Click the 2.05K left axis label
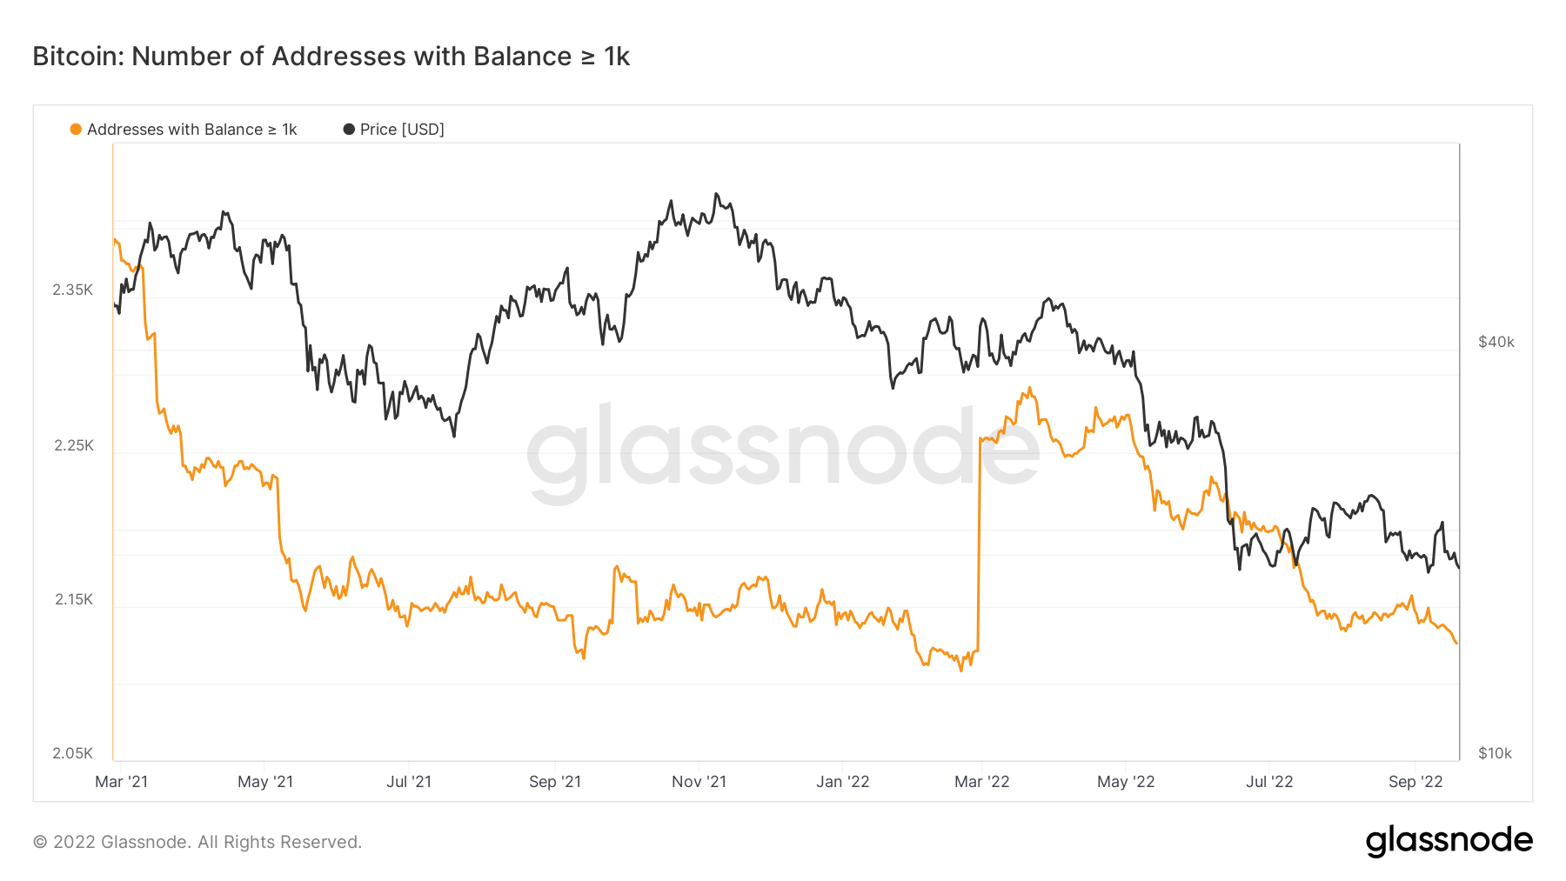Viewport: 1566px width, 881px height. pyautogui.click(x=73, y=753)
